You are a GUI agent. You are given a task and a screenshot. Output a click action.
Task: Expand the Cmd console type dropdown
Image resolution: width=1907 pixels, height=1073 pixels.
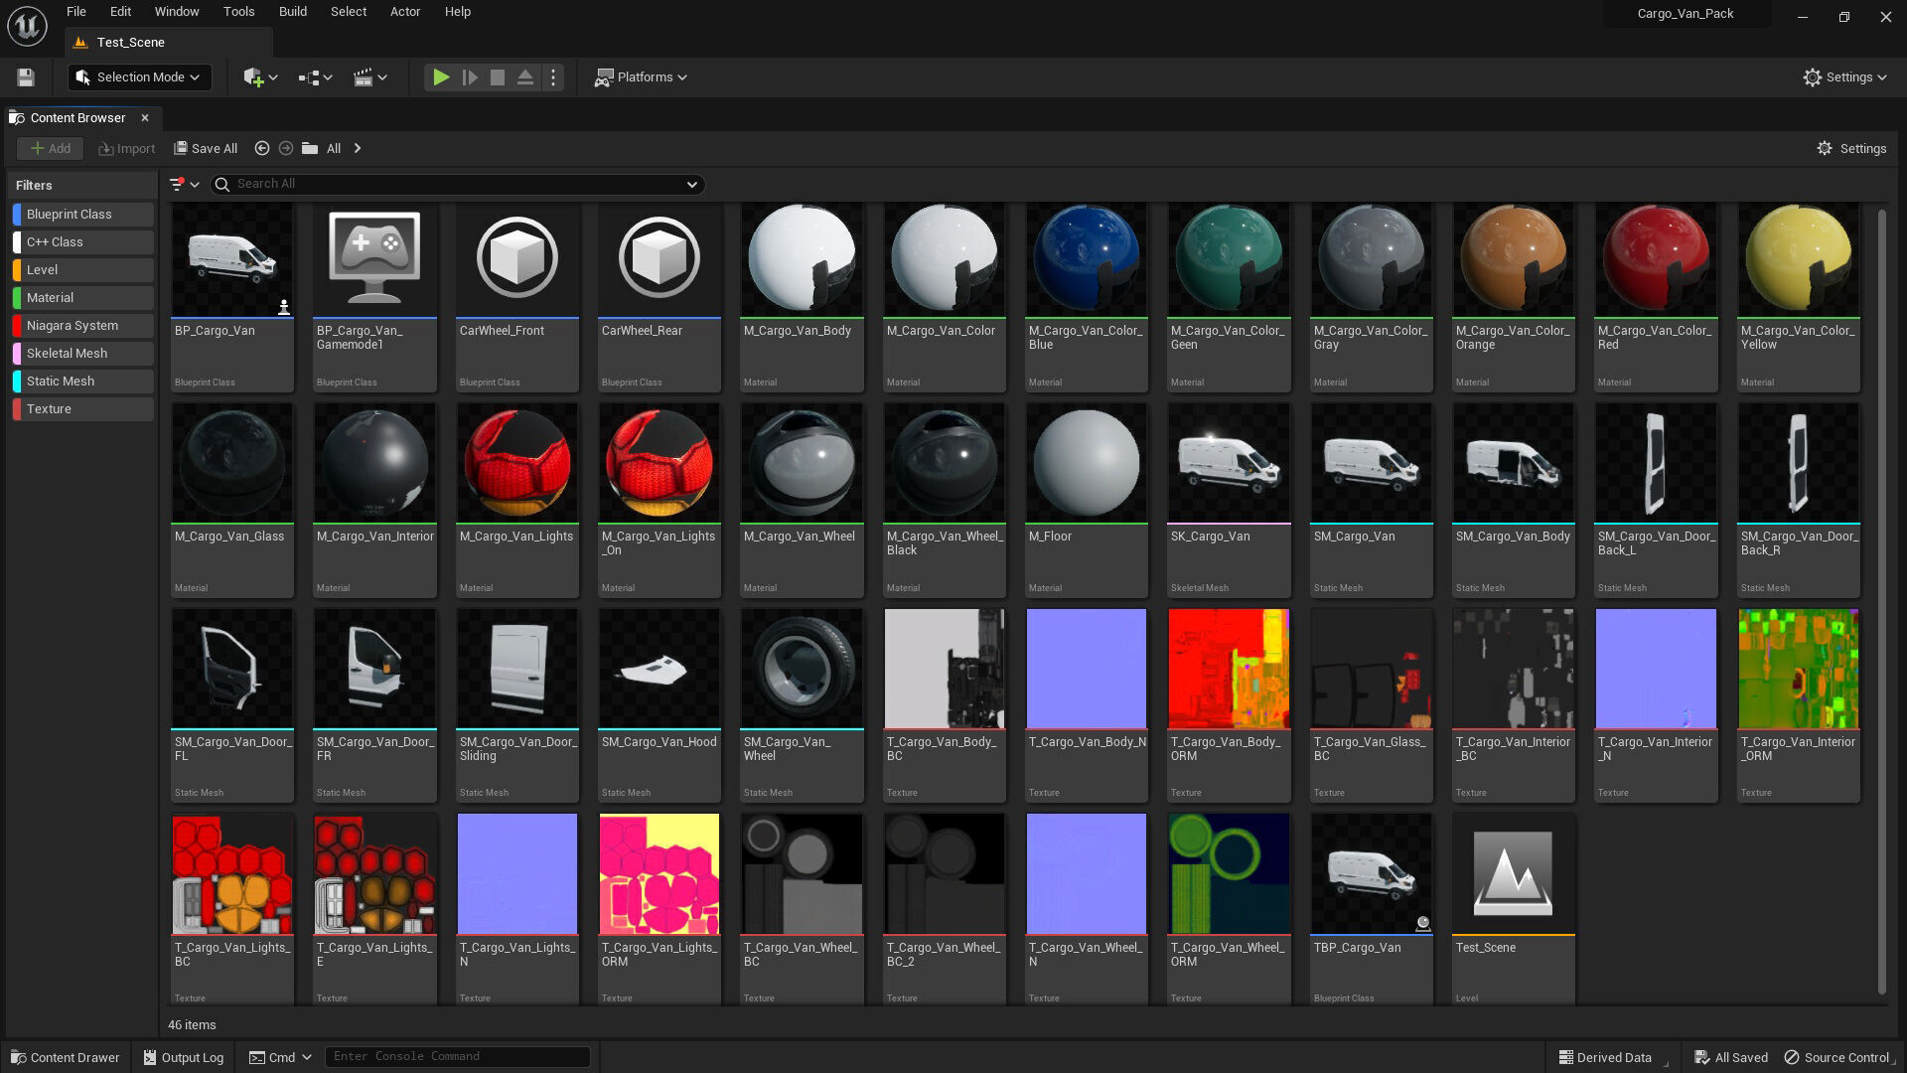coord(281,1057)
